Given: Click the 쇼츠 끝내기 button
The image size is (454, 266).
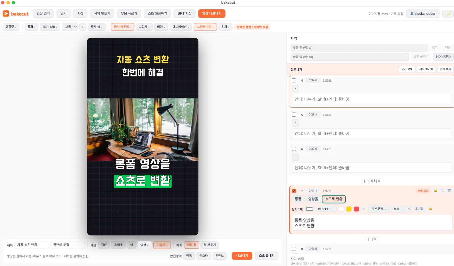Looking at the screenshot, I should 267,256.
